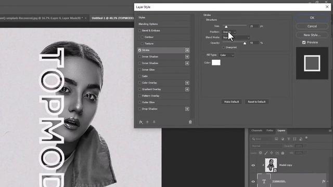Image resolution: width=333 pixels, height=187 pixels.
Task: Switch to the Paths tab
Action: point(270,130)
